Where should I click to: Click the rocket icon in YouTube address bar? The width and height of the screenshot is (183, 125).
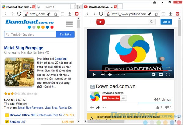pos(149,14)
